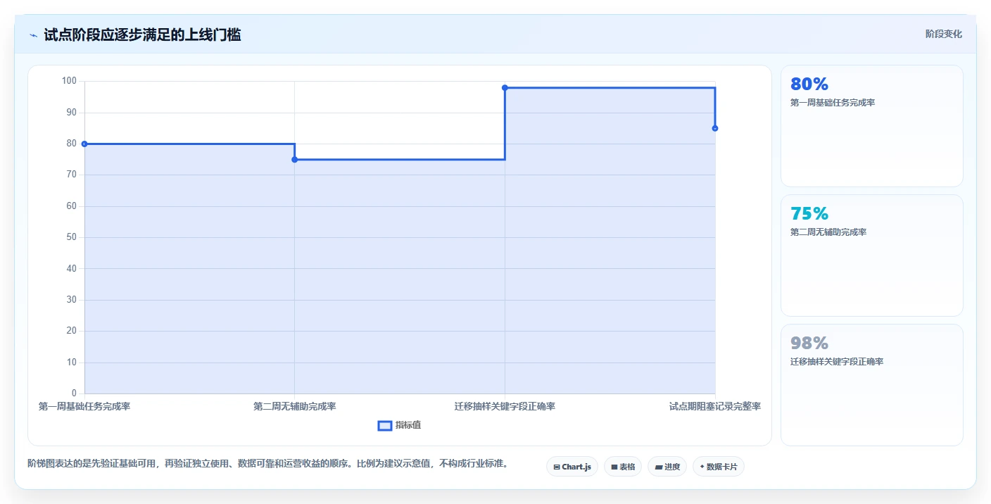
Task: Click the 98% stat card
Action: (x=872, y=385)
